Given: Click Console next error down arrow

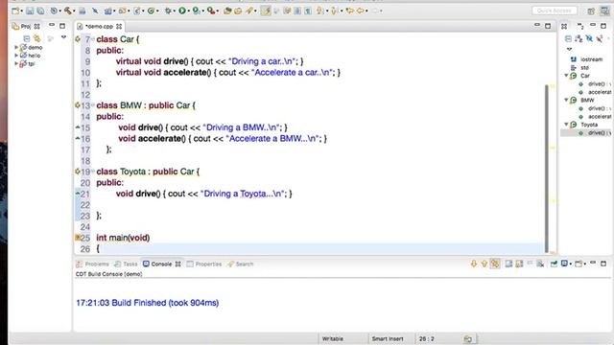Looking at the screenshot, I should [474, 264].
